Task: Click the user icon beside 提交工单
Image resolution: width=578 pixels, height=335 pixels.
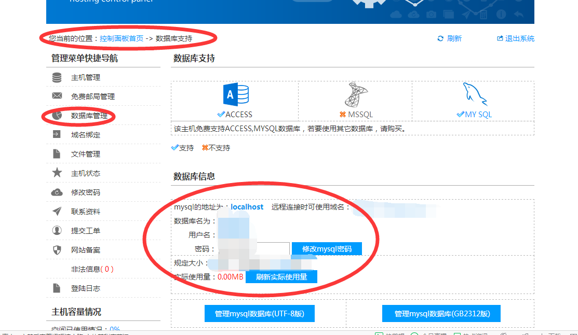Action: [x=57, y=231]
